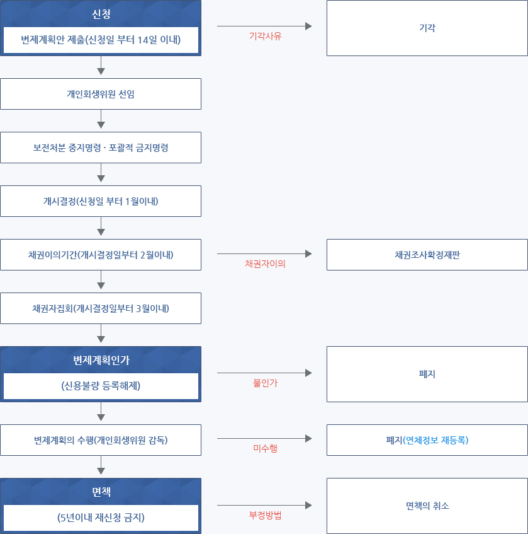
Task: Click the red 기각사유 label
Action: point(265,36)
